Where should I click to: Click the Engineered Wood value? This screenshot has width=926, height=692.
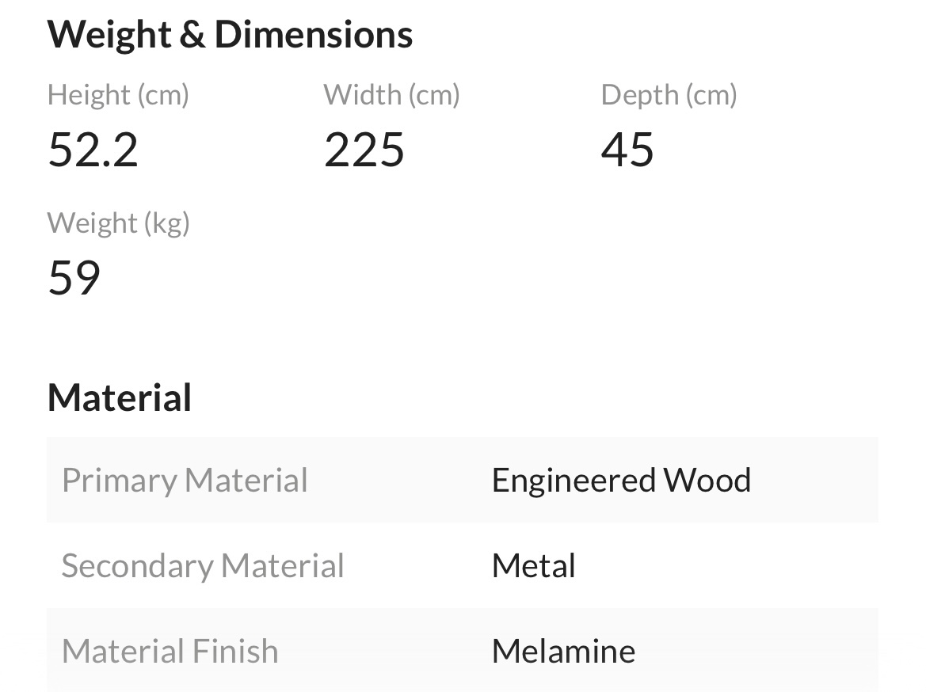[x=621, y=480]
